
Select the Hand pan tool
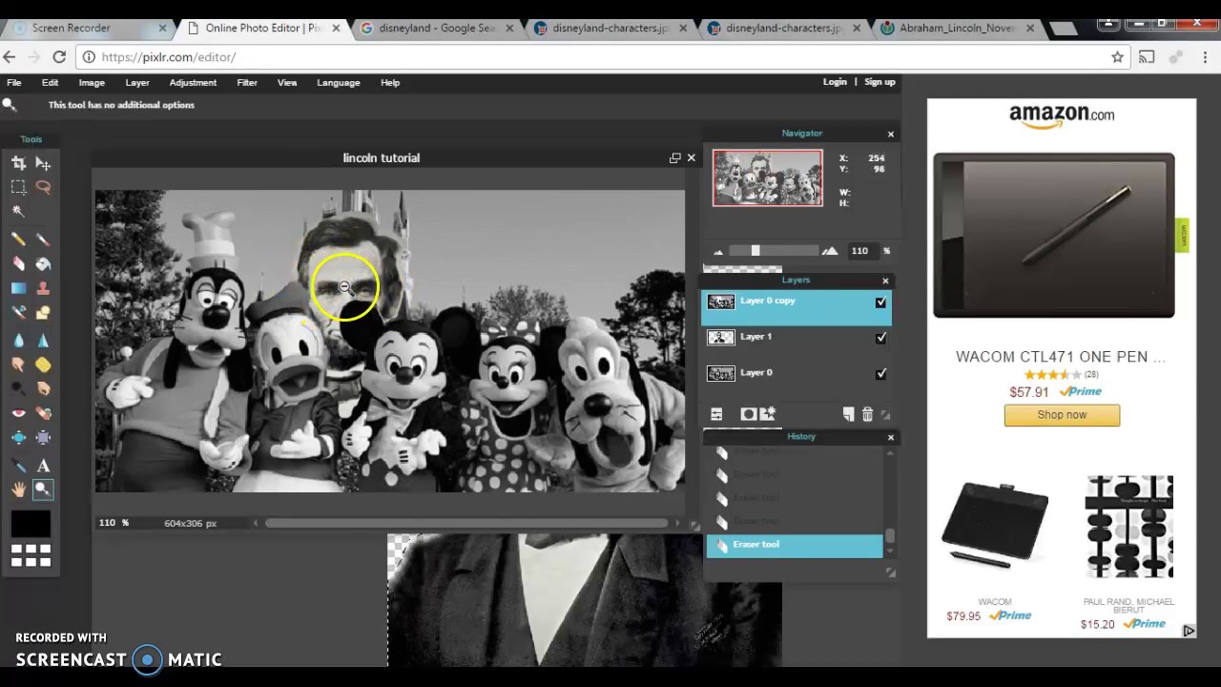coord(18,489)
